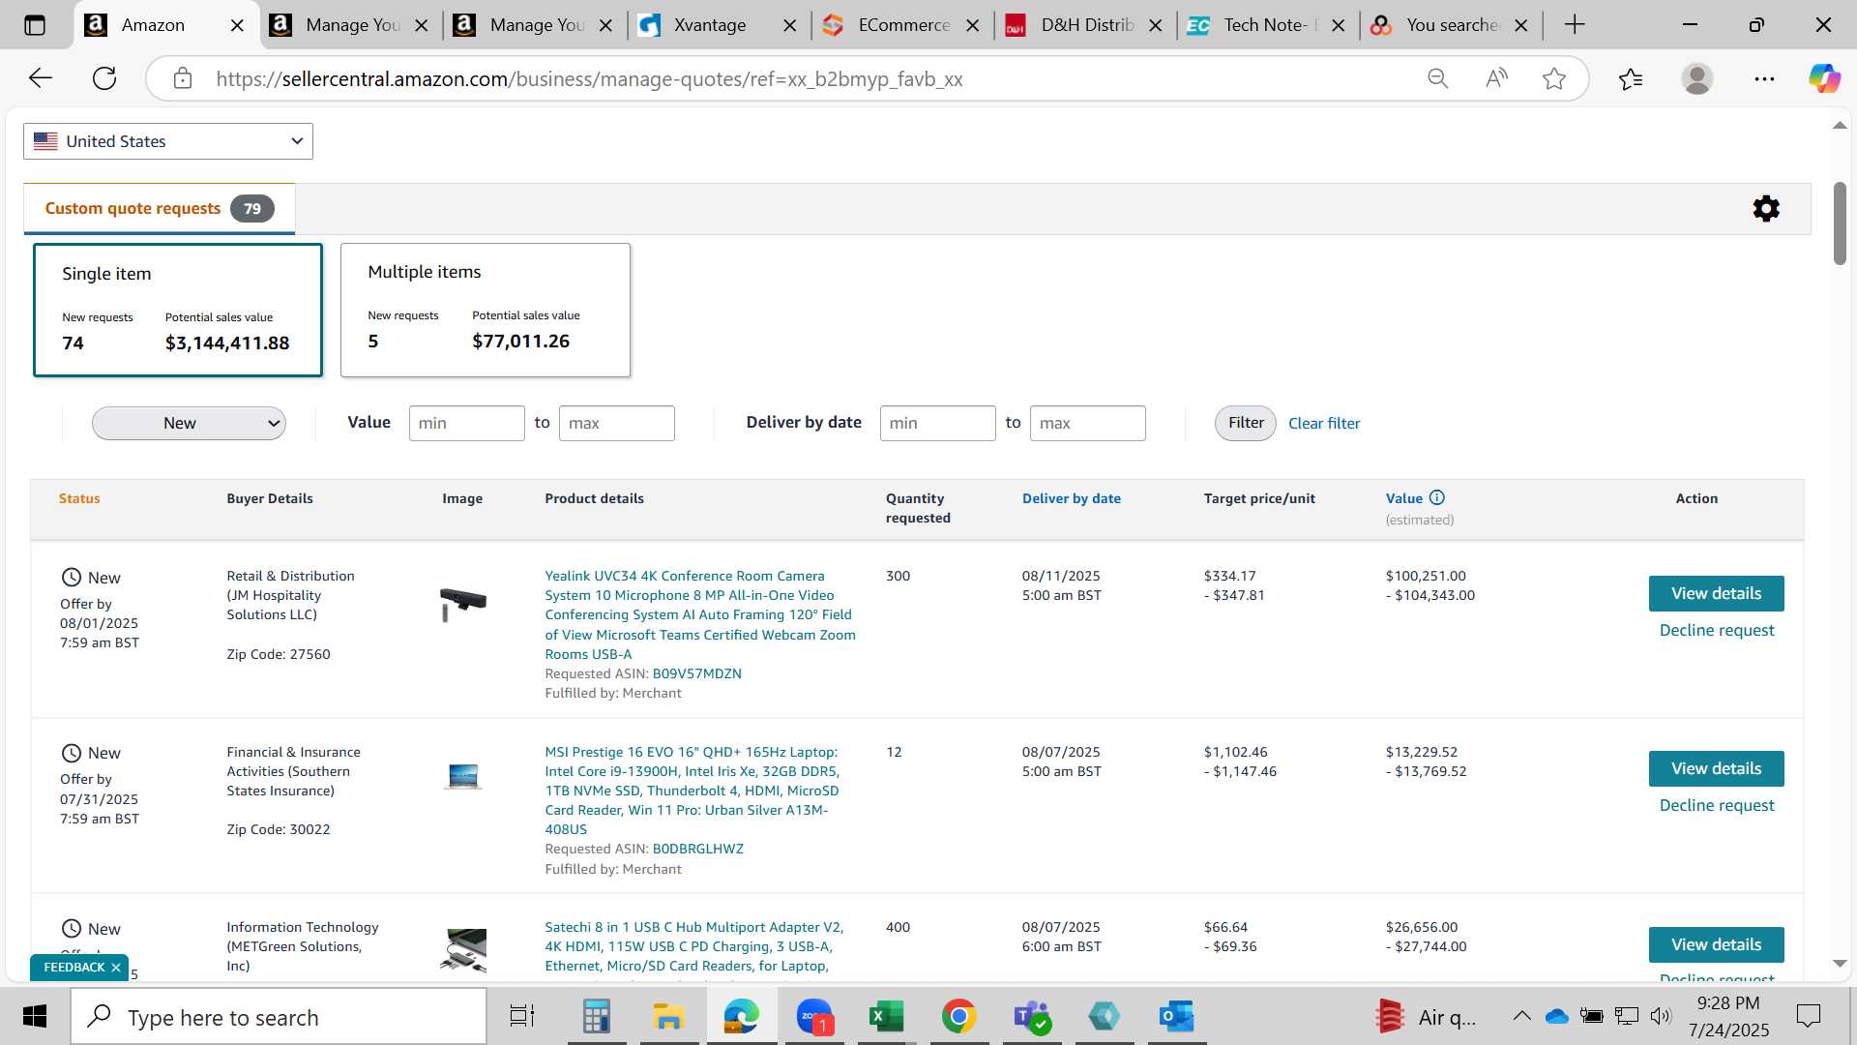Decline request for MSI Prestige laptop

pos(1717,805)
